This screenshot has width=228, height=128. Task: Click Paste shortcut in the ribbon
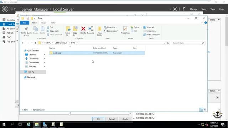55,34
